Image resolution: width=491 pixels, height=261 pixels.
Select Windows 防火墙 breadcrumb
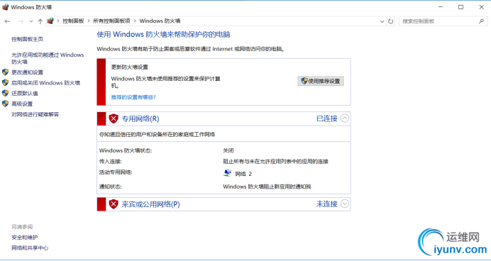click(160, 21)
